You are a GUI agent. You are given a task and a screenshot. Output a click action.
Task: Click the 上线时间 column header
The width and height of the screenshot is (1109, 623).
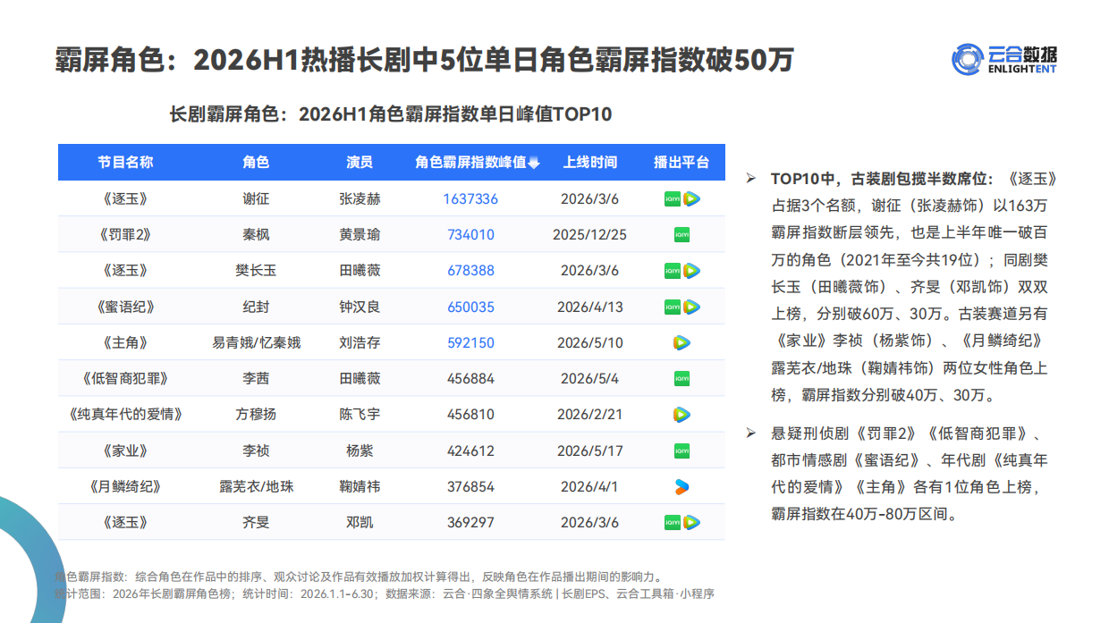(x=589, y=163)
